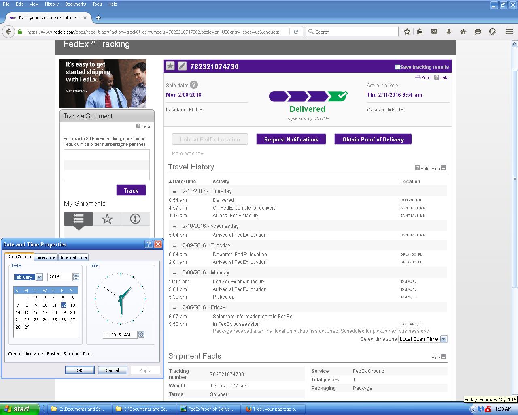The height and width of the screenshot is (415, 518).
Task: Expand the More actions menu
Action: click(188, 154)
